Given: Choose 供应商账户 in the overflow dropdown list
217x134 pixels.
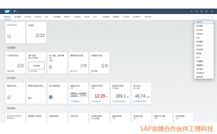Looking at the screenshot, I should click(x=204, y=73).
